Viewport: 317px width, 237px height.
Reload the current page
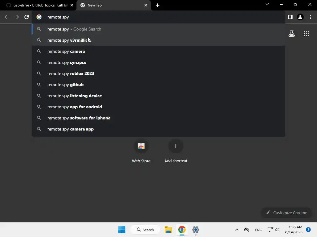[27, 17]
